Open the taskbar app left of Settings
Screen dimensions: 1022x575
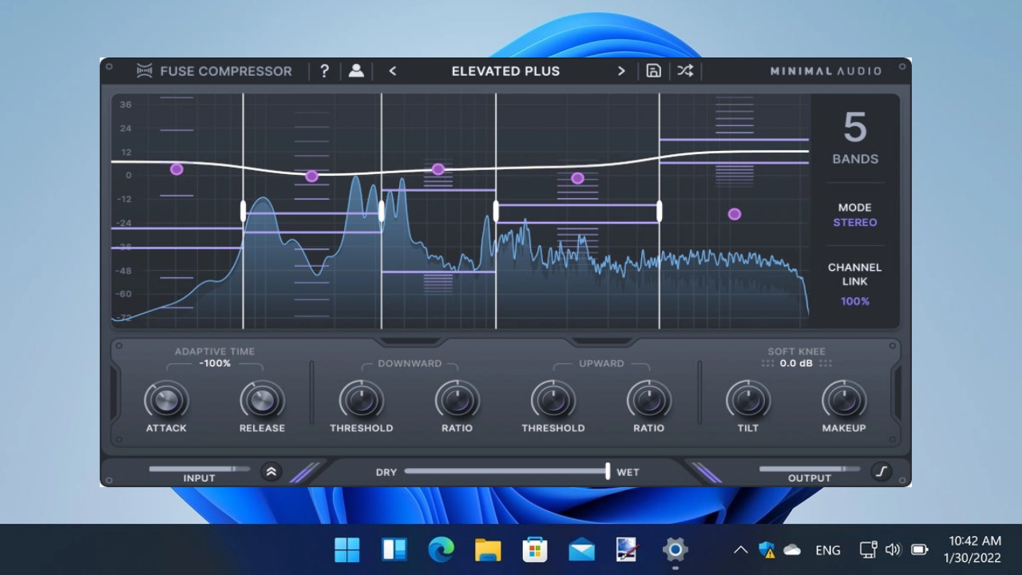coord(628,549)
